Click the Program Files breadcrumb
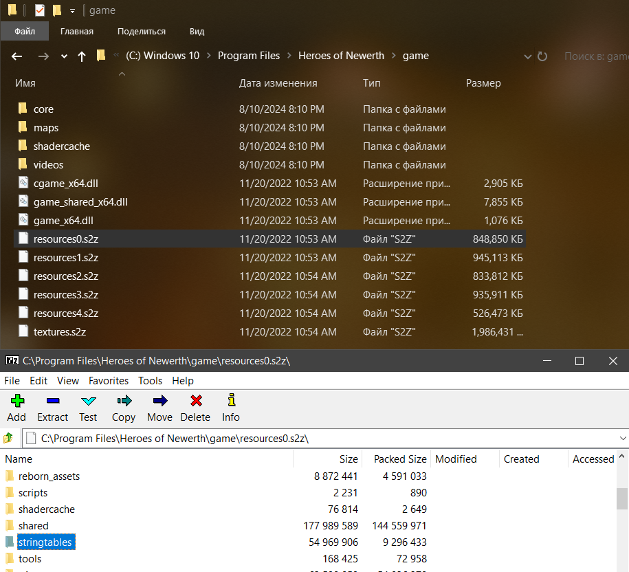629x572 pixels. pyautogui.click(x=249, y=56)
